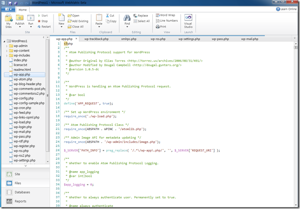Open the Files workspace
This screenshot has height=209, width=300.
[26, 183]
